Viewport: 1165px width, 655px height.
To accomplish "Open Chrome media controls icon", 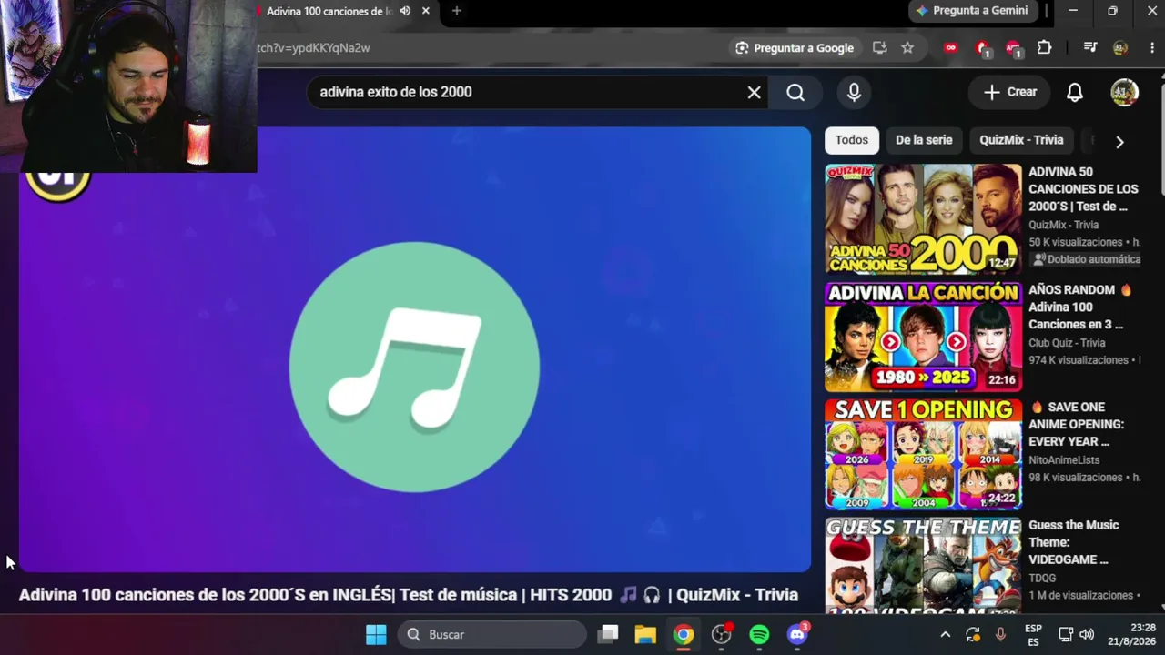I will coord(1090,48).
